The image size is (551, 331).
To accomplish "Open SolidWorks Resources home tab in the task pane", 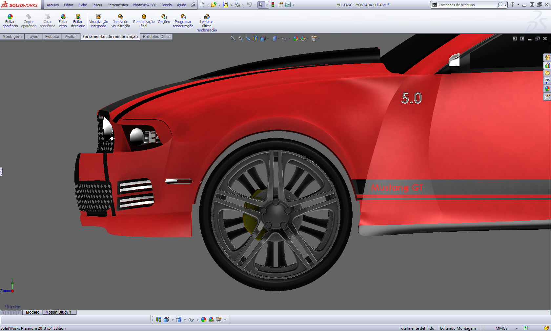I will tap(547, 58).
